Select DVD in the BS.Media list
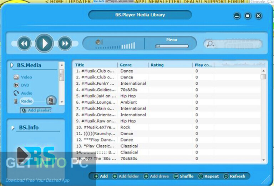The height and width of the screenshot is (186, 274). [25, 85]
